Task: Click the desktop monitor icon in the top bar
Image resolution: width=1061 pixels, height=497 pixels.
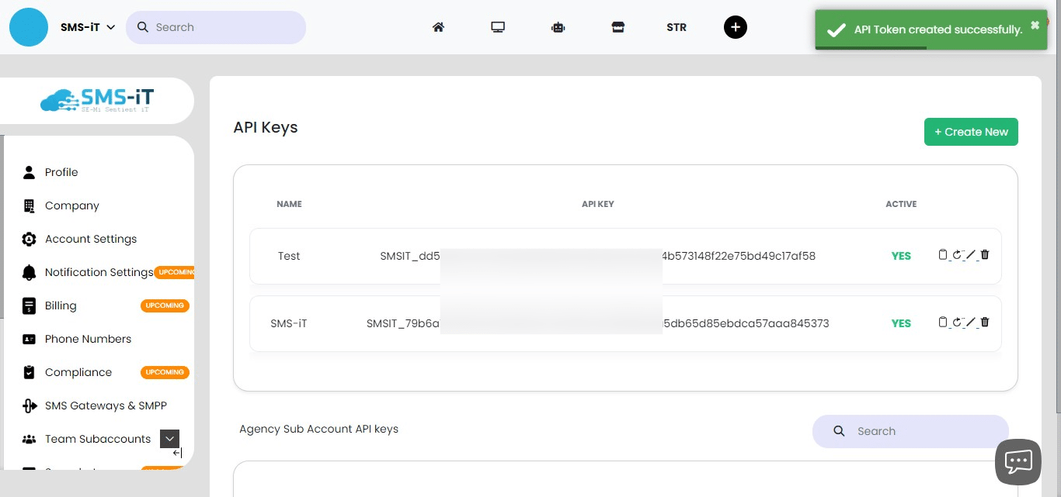Action: point(498,26)
